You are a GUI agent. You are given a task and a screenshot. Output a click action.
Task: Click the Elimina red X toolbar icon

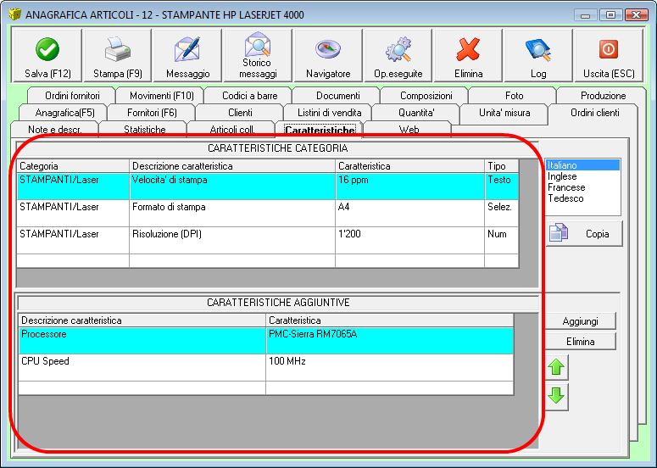[468, 49]
